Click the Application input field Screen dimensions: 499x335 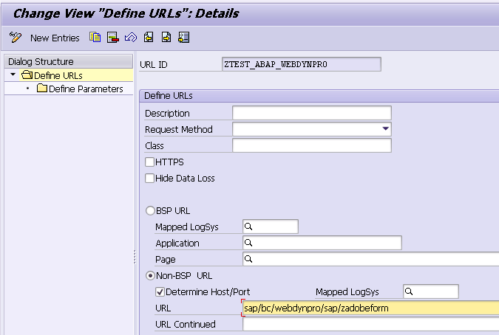pyautogui.click(x=322, y=243)
